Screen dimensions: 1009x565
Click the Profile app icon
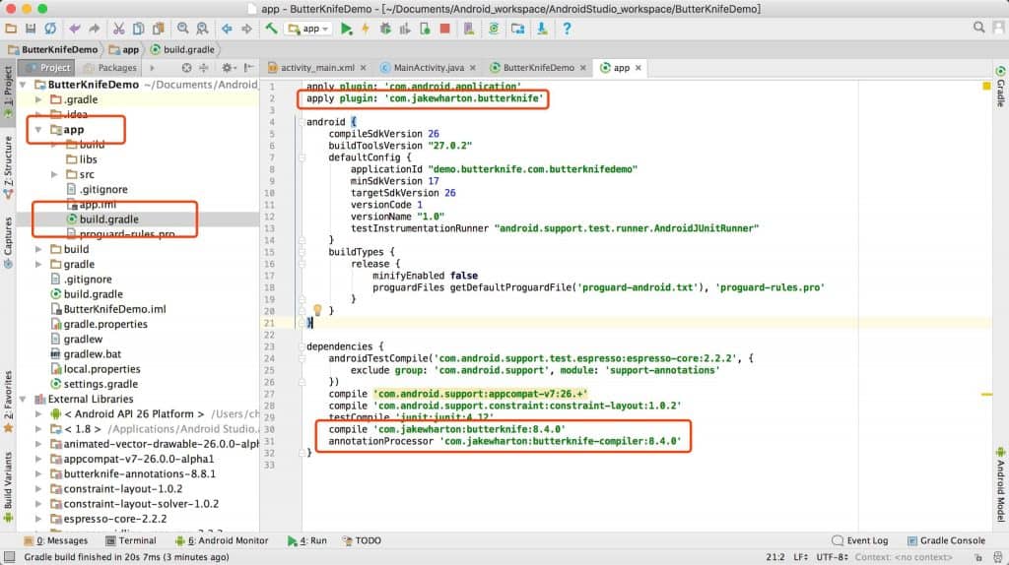405,29
